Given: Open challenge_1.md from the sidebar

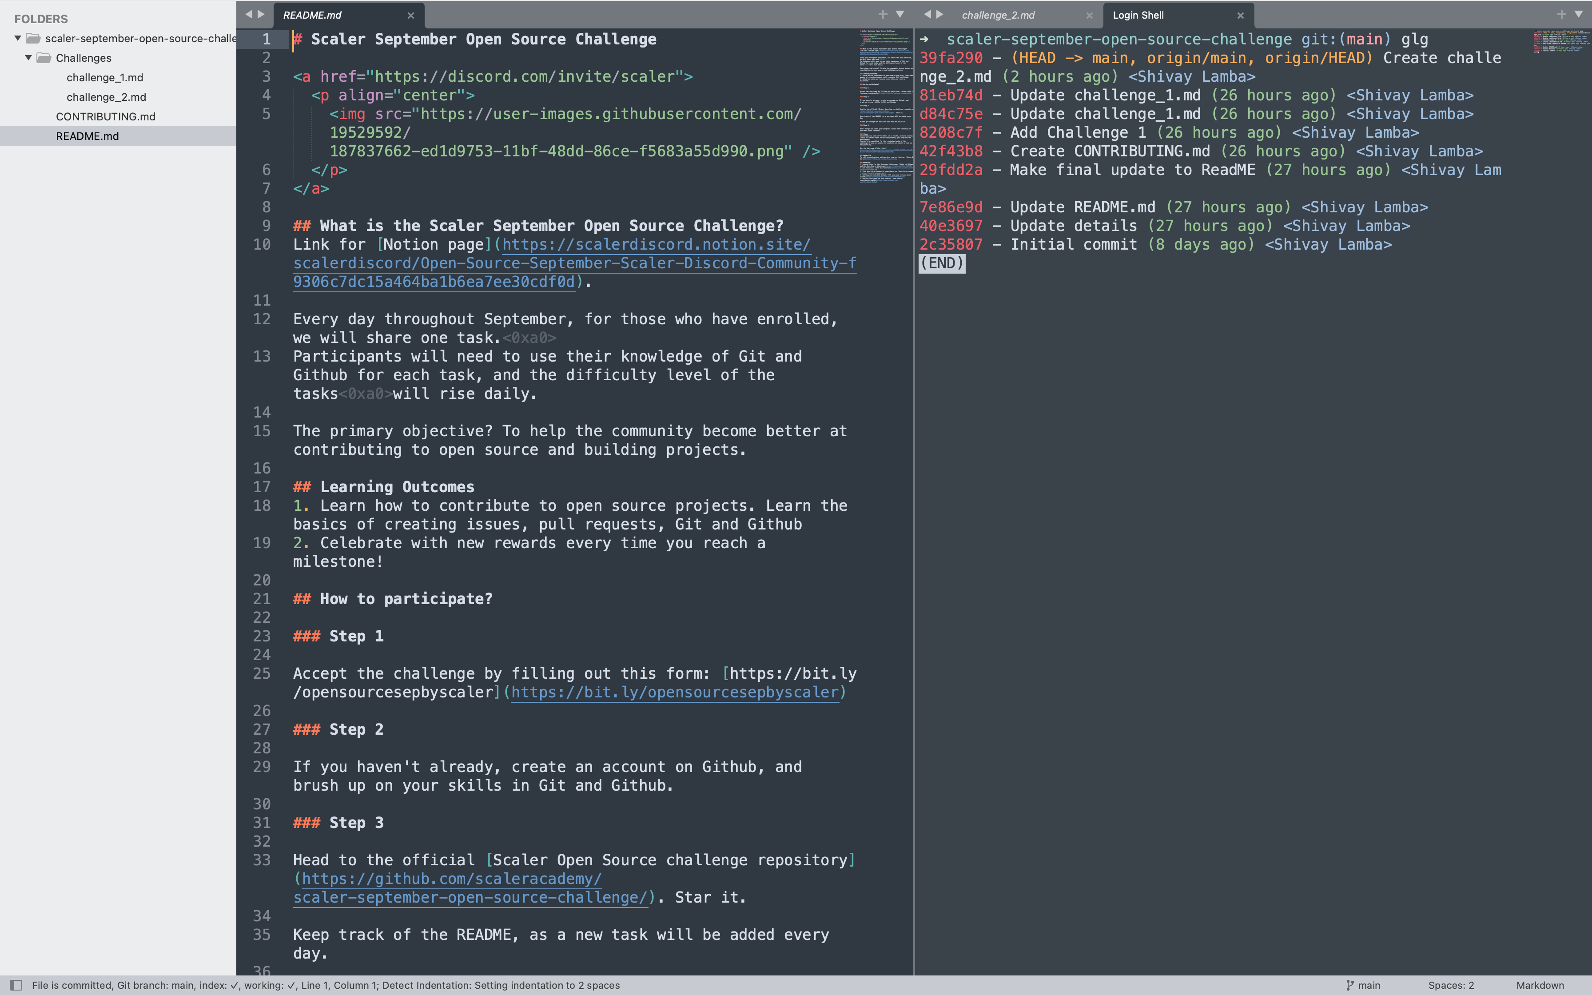Looking at the screenshot, I should 104,78.
